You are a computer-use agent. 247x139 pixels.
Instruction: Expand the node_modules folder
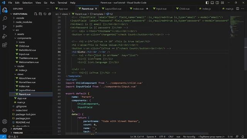[x=24, y=22]
